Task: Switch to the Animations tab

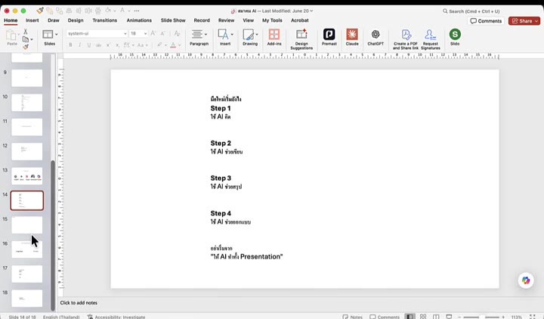Action: click(139, 20)
